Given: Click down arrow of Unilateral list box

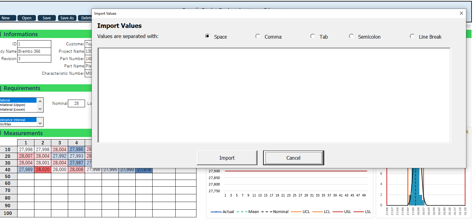Looking at the screenshot, I should click(40, 109).
